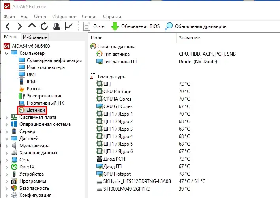Expand the Дисплей tree node
Image resolution: width=280 pixels, height=198 pixels.
[7, 139]
